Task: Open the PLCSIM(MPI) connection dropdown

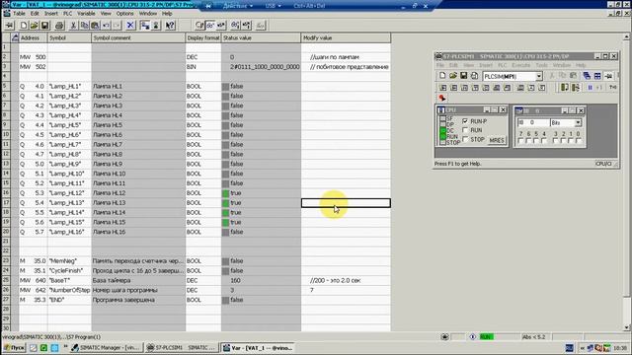Action: (538, 76)
